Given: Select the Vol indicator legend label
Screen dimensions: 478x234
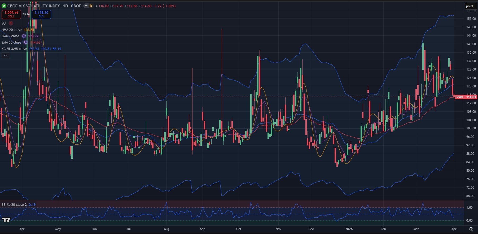Looking at the screenshot, I should coord(4,23).
